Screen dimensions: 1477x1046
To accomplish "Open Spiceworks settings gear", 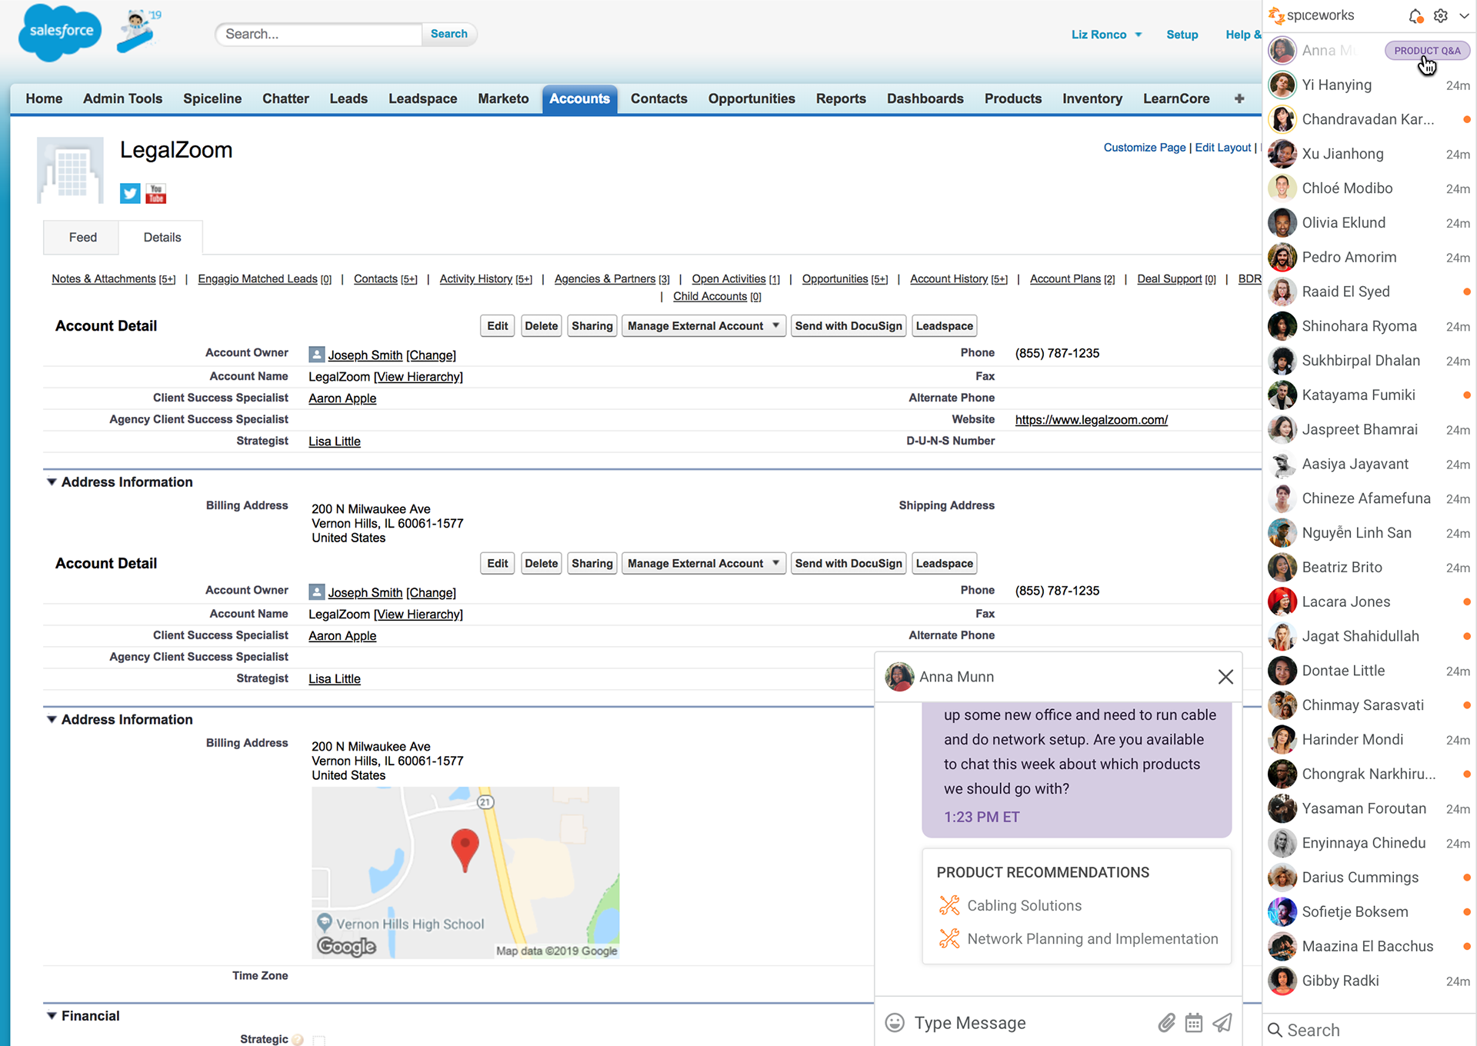I will pos(1441,15).
